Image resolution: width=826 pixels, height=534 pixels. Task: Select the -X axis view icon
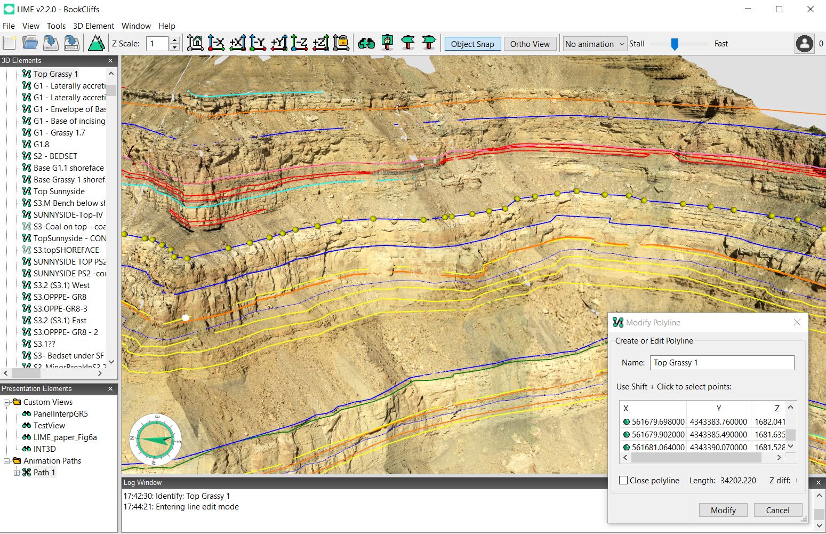click(216, 43)
